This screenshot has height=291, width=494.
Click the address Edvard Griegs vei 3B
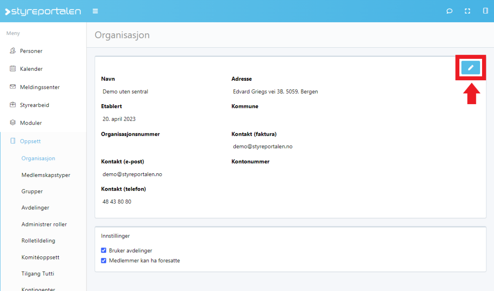tap(275, 92)
